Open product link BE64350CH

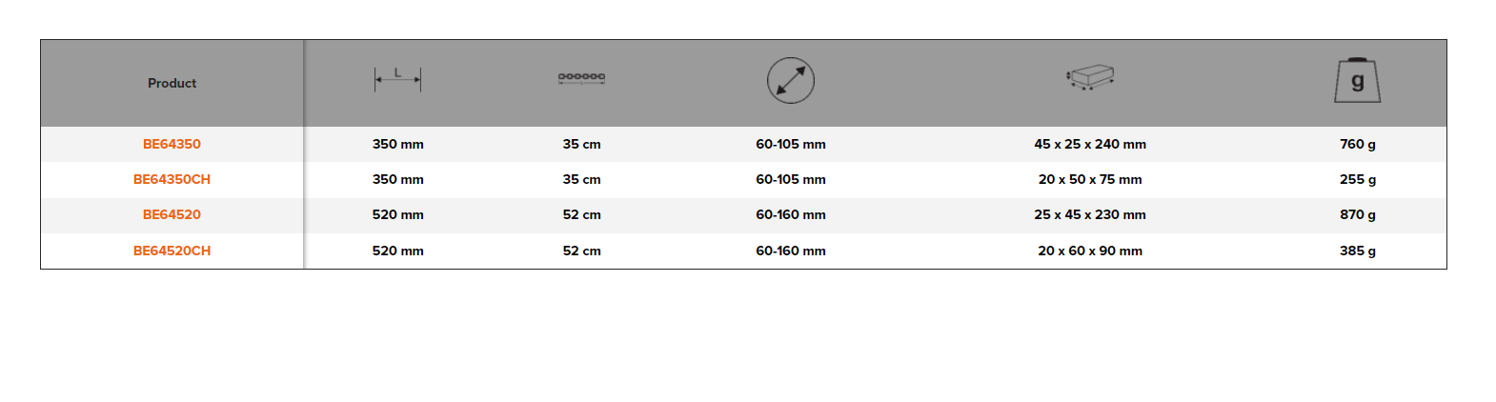coord(172,179)
